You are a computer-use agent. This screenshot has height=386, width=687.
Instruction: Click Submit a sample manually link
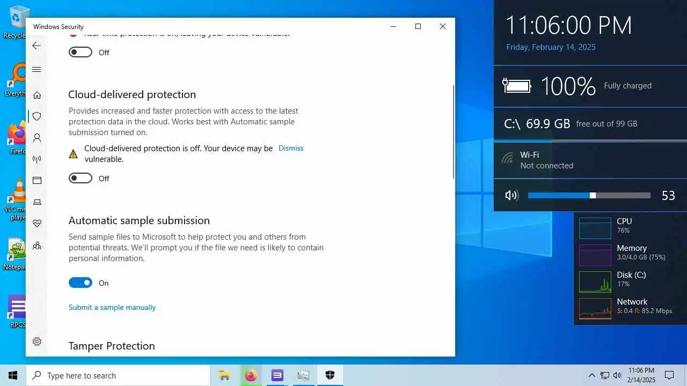pyautogui.click(x=112, y=307)
